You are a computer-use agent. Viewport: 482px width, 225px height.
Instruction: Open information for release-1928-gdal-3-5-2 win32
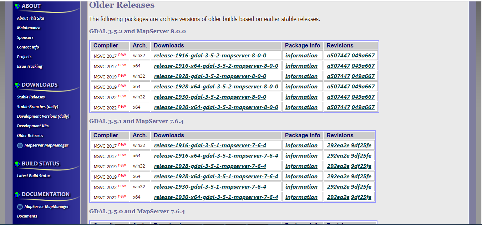tap(301, 76)
